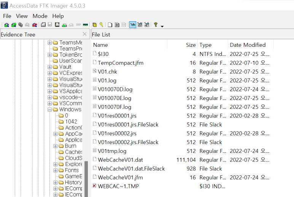Click the Add Evidence Item toolbar icon

point(6,25)
